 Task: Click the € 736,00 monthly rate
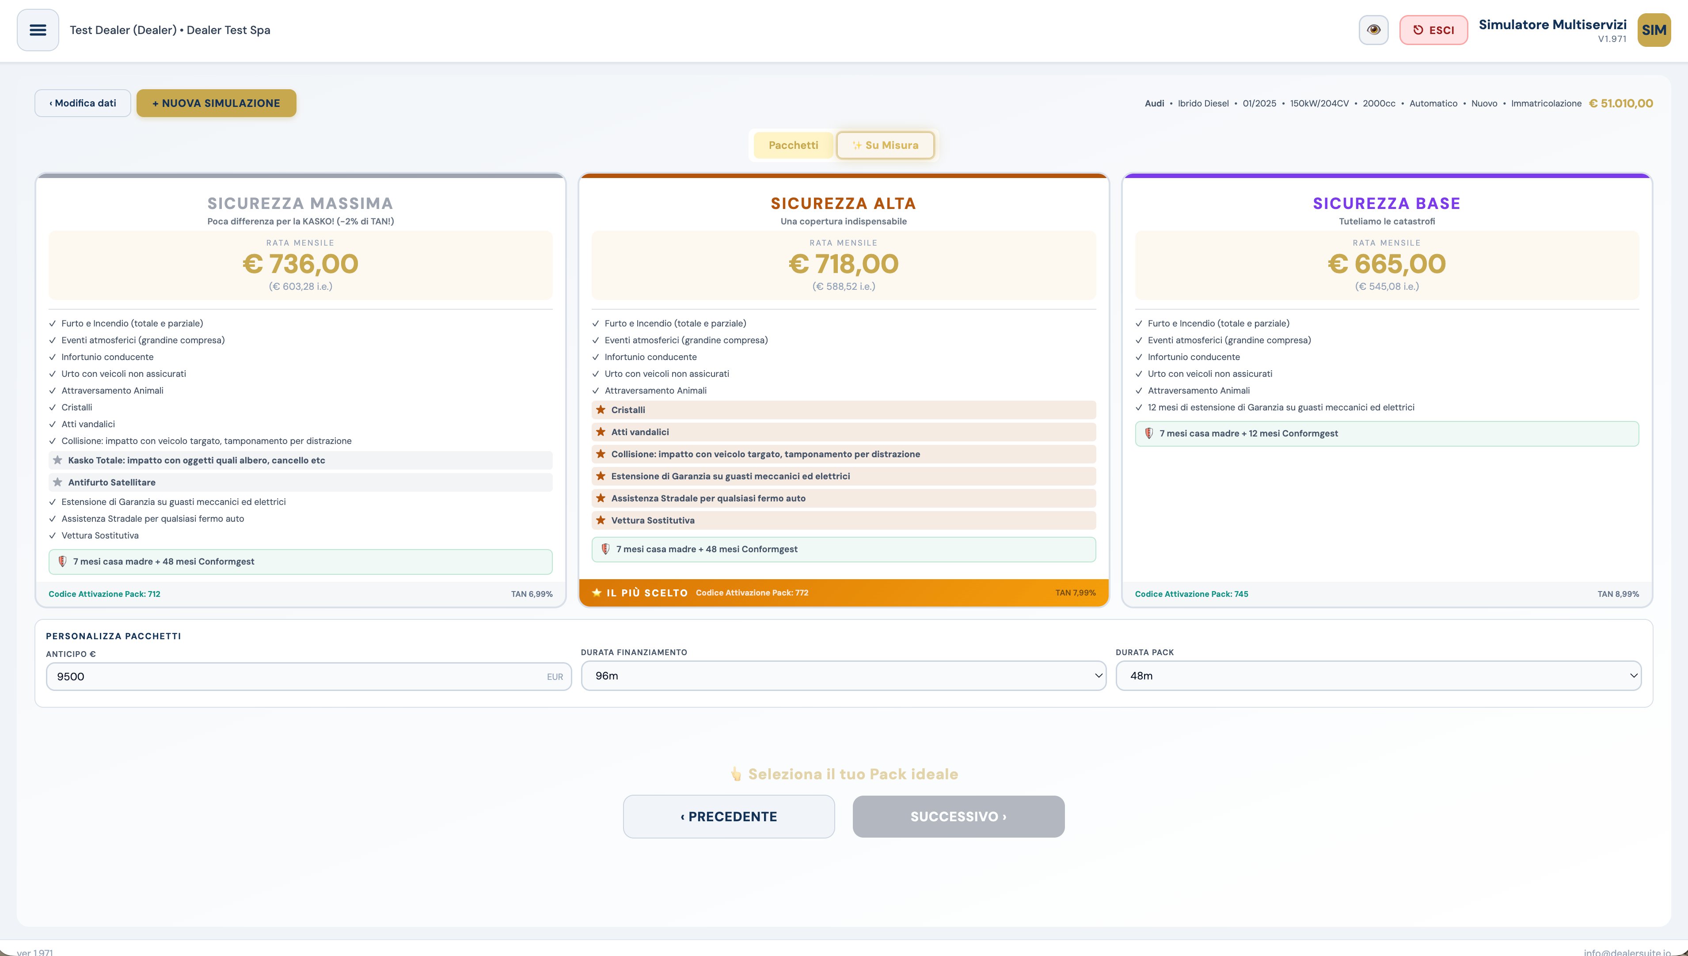point(300,264)
